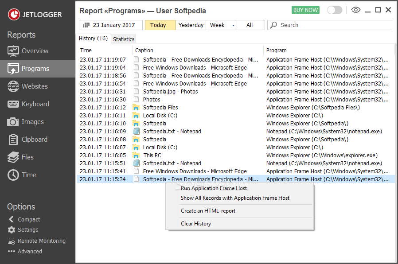Expand the Week dropdown arrow
The image size is (398, 264).
(233, 25)
